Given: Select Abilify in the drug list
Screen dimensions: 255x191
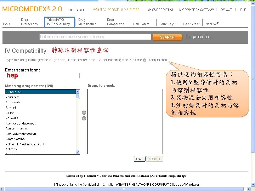Looking at the screenshot, I should click(x=40, y=113).
